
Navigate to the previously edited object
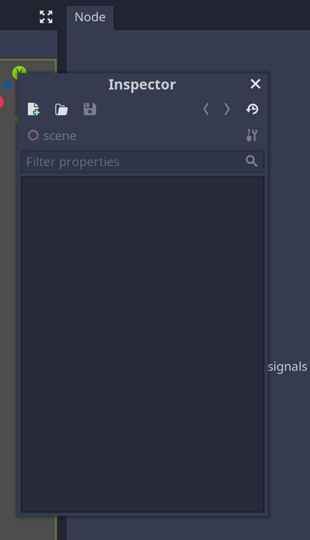(x=205, y=109)
